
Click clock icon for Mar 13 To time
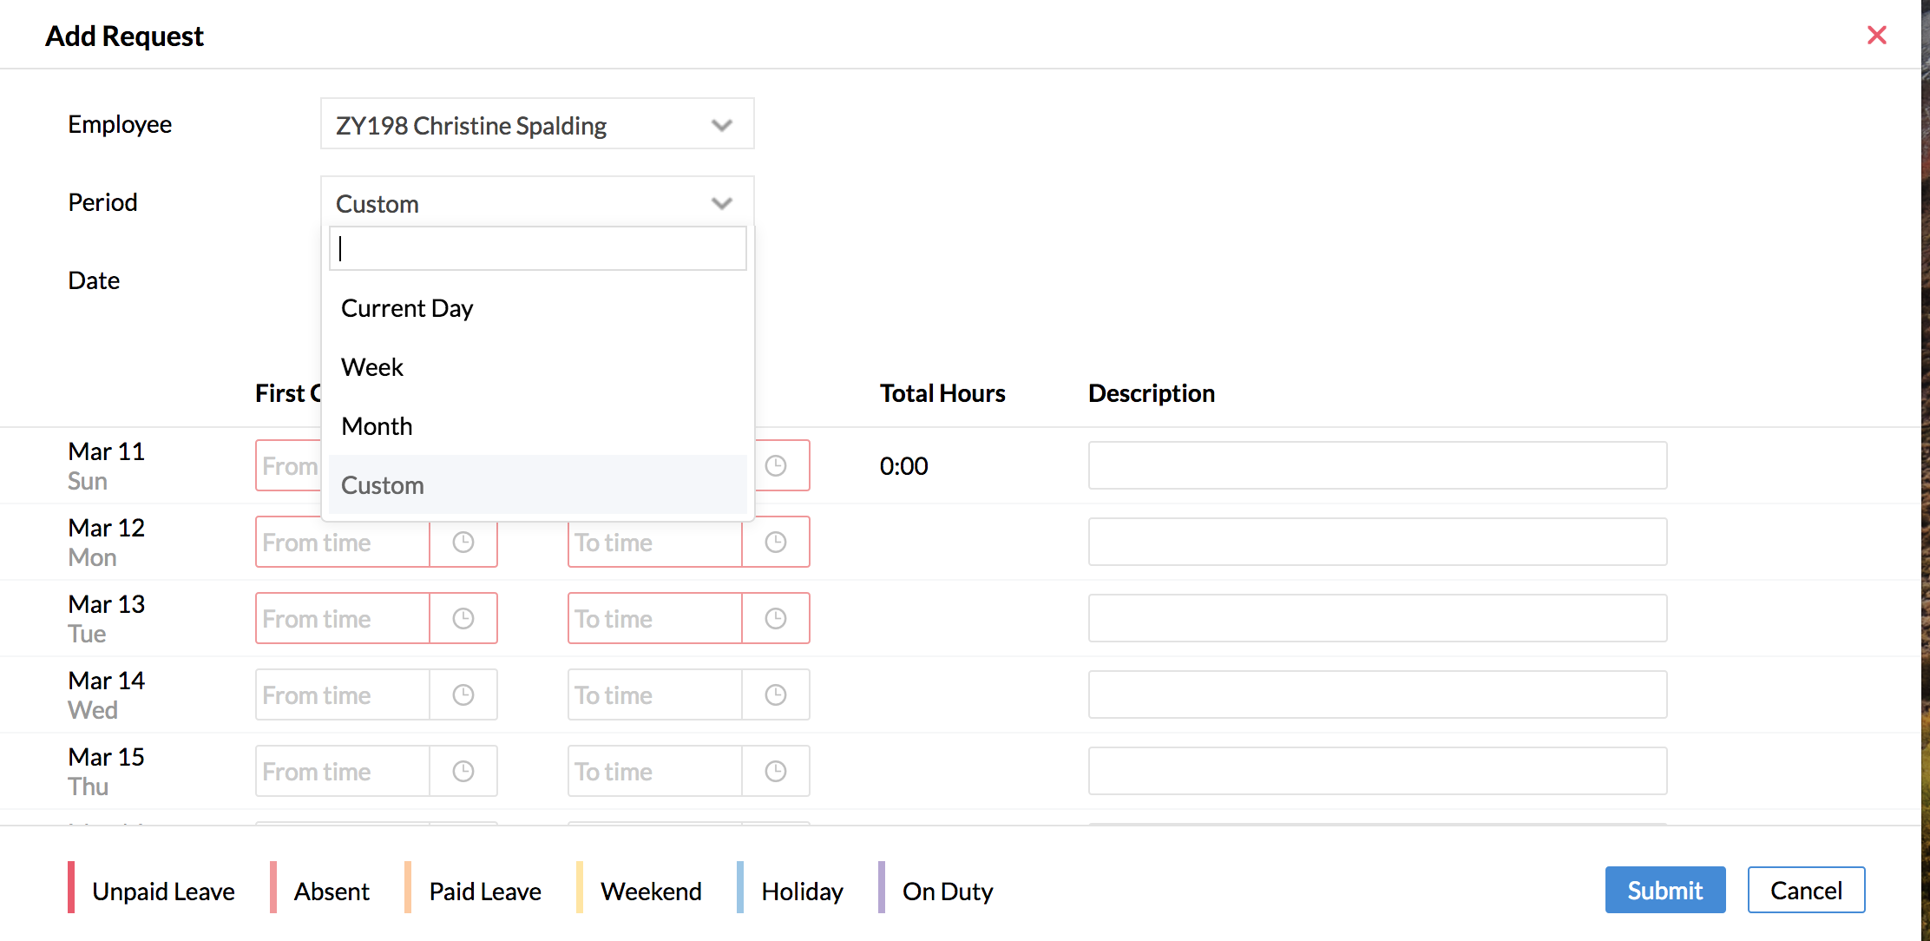776,619
